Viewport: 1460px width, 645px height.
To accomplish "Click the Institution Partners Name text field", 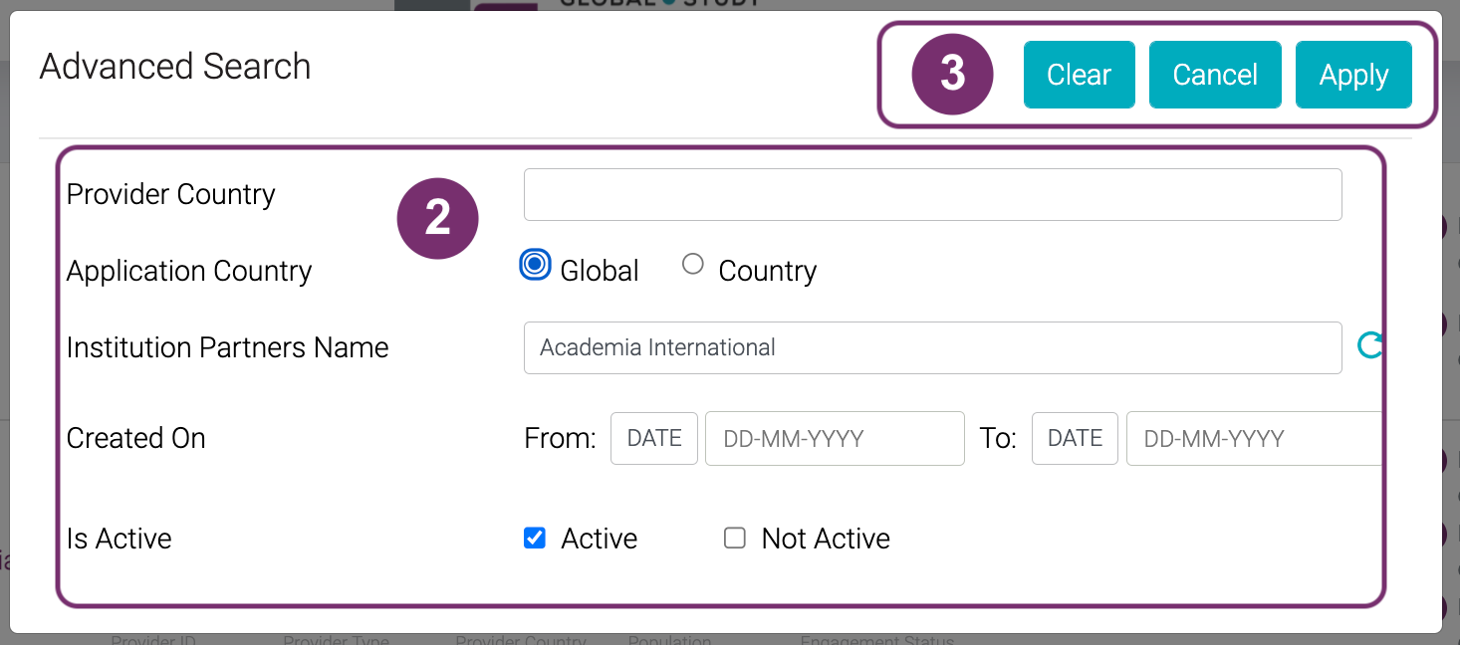I will click(x=932, y=347).
